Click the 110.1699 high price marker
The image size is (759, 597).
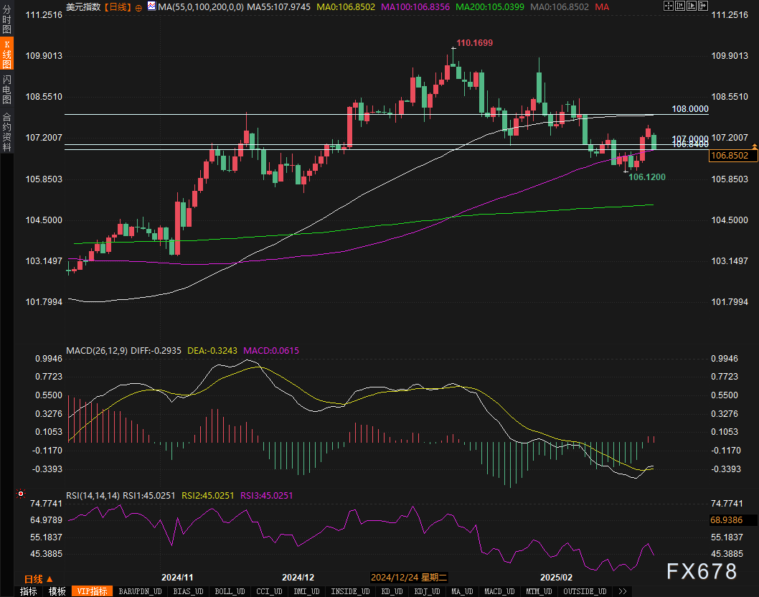click(475, 44)
